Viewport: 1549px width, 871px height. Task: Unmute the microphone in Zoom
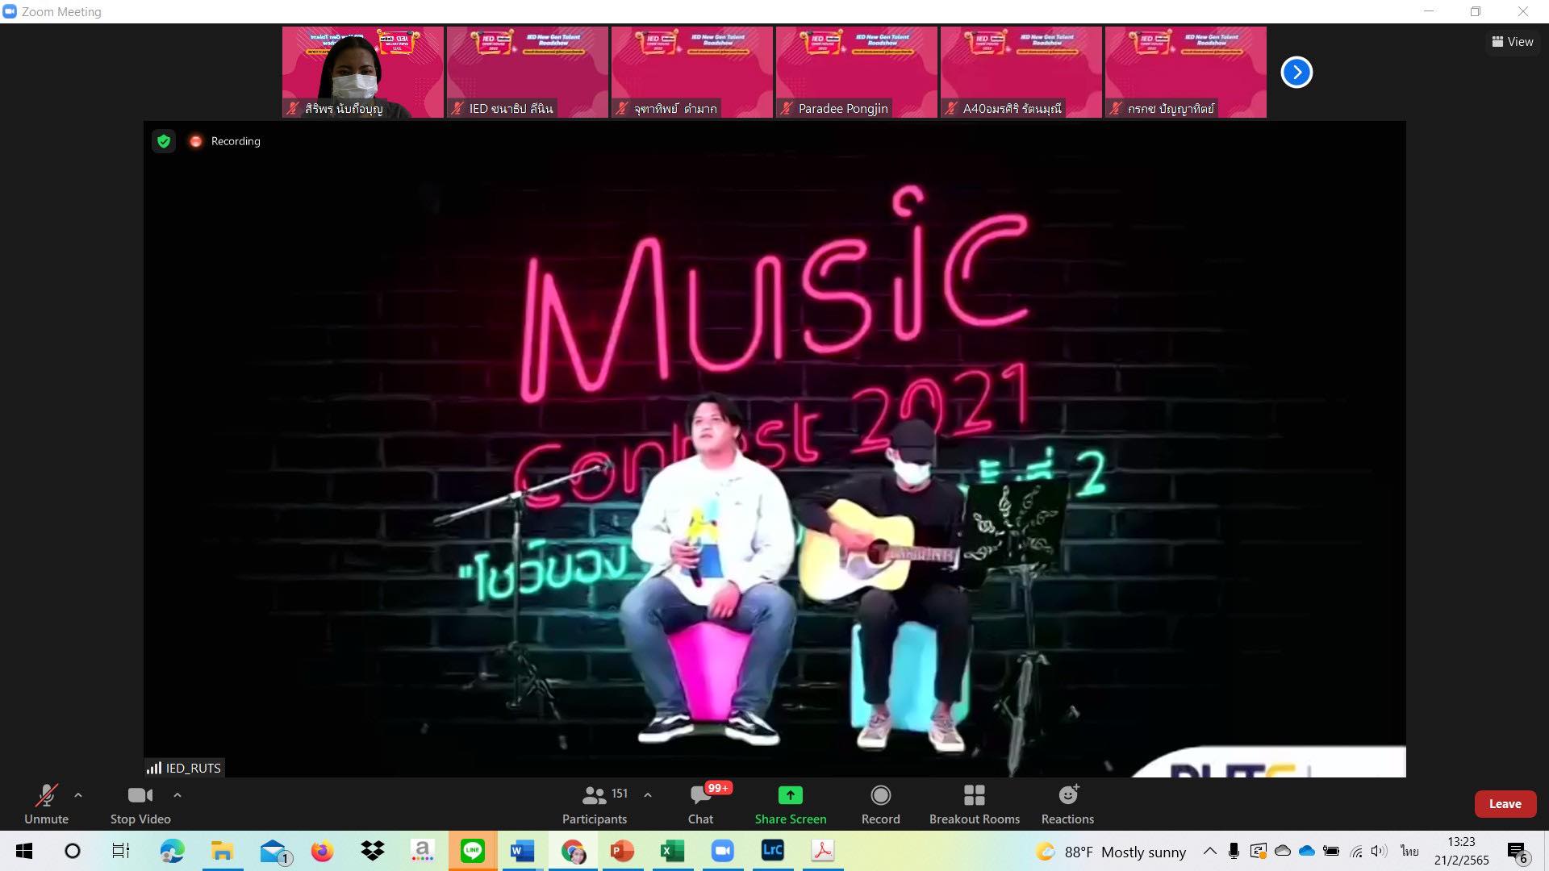pyautogui.click(x=46, y=804)
